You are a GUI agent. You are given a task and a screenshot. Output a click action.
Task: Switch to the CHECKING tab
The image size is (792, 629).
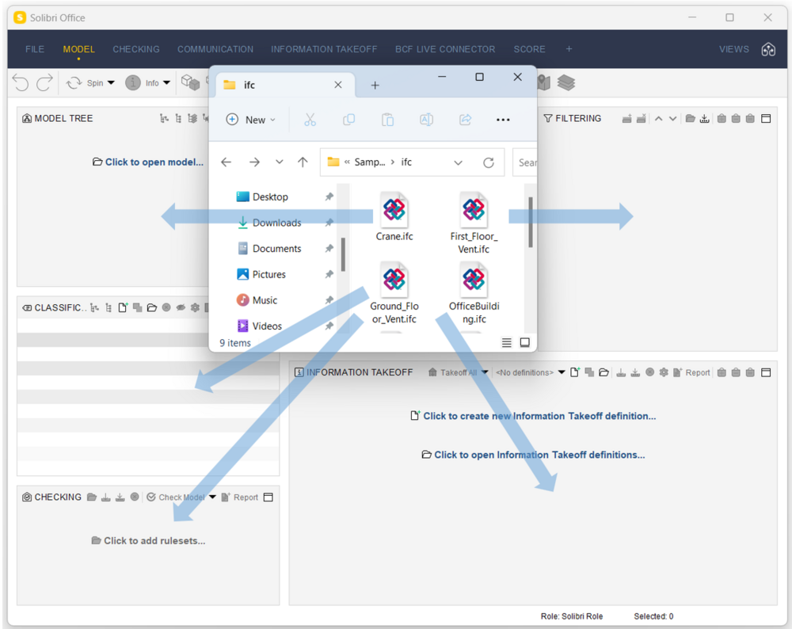[136, 49]
